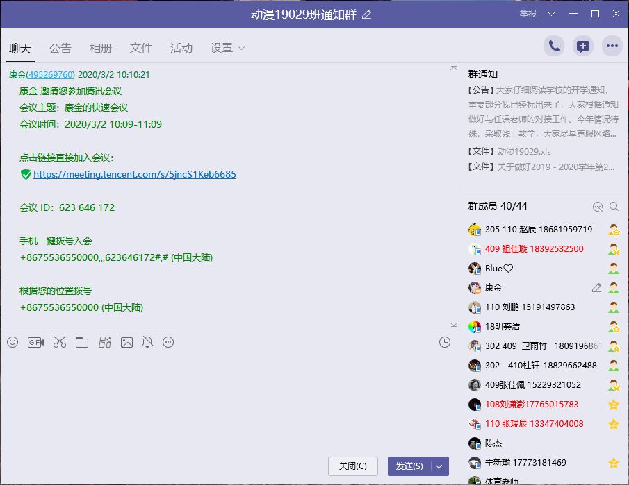629x485 pixels.
Task: Click the scissors screenshot tool
Action: coord(59,342)
